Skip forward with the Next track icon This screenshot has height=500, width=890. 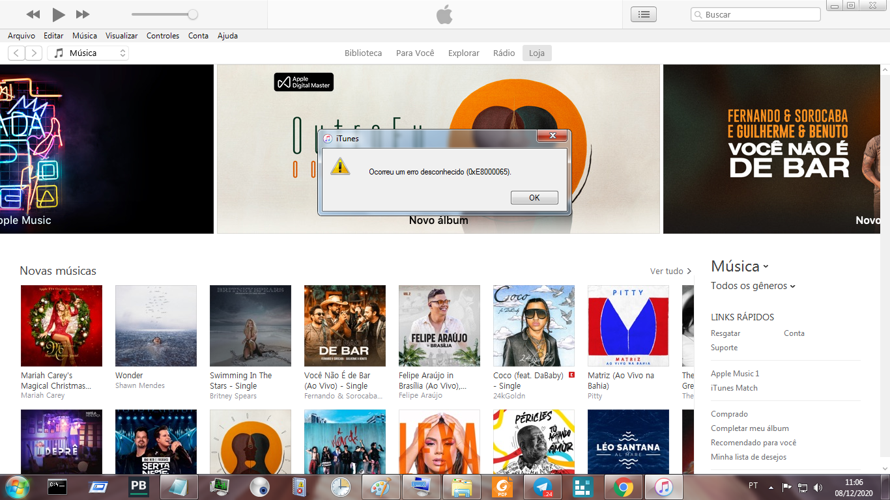point(83,14)
